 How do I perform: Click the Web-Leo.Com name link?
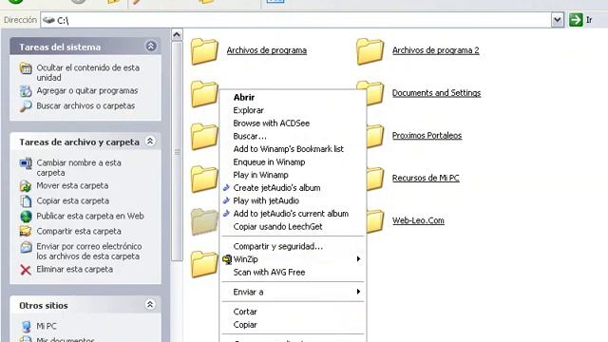tap(418, 220)
